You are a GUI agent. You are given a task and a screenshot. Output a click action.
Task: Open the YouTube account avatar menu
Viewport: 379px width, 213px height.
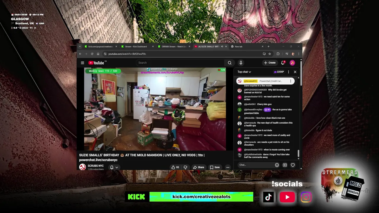pyautogui.click(x=292, y=63)
